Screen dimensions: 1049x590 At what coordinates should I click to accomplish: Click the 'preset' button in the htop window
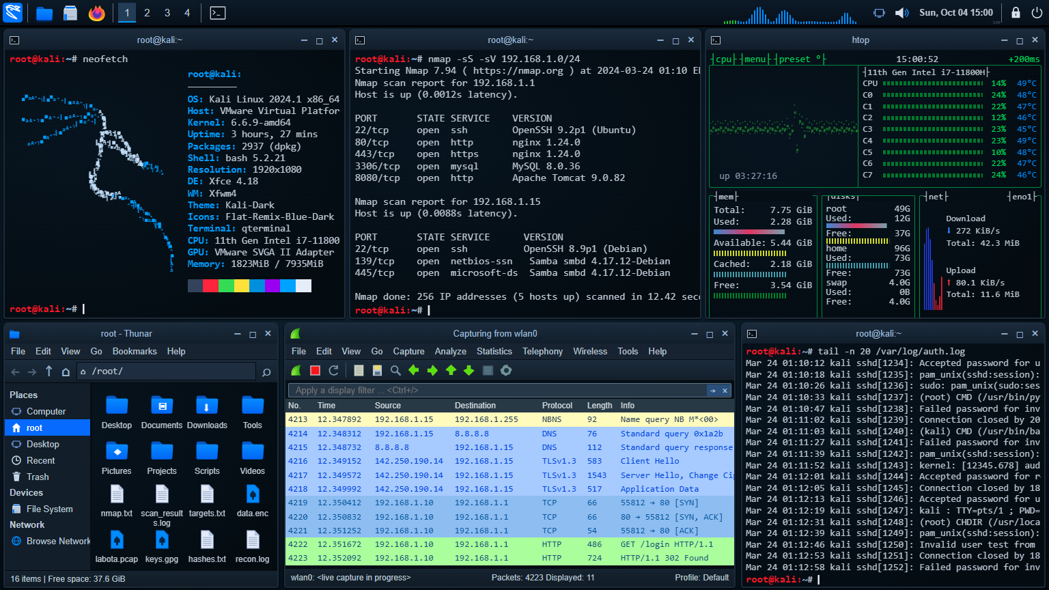point(800,59)
